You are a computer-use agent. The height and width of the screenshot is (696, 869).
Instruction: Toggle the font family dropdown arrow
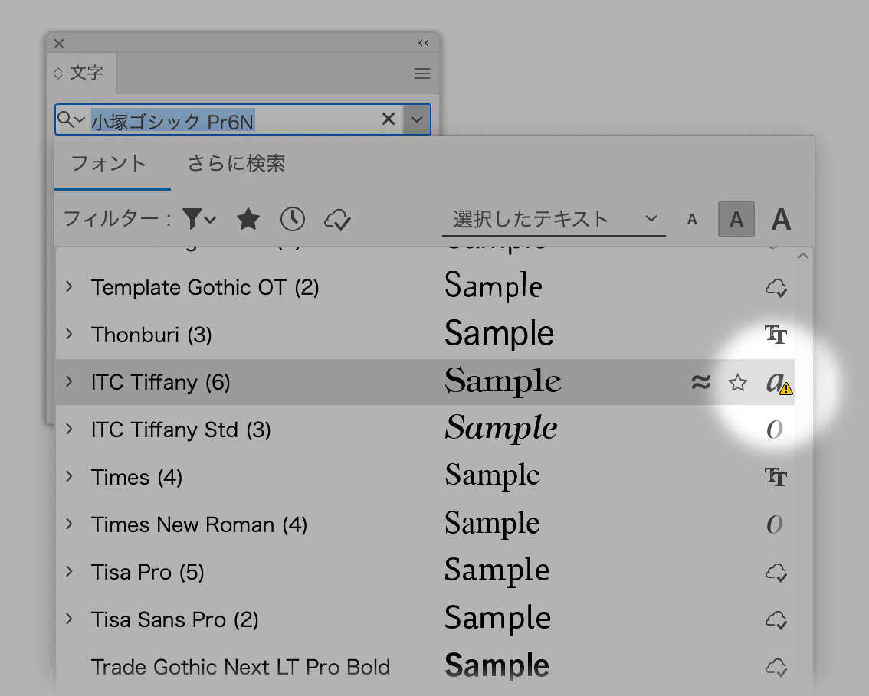pos(417,119)
